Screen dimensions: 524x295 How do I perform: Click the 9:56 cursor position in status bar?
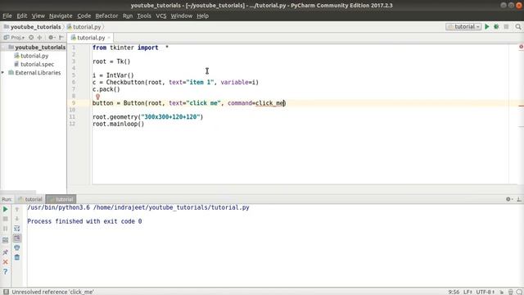coord(454,292)
